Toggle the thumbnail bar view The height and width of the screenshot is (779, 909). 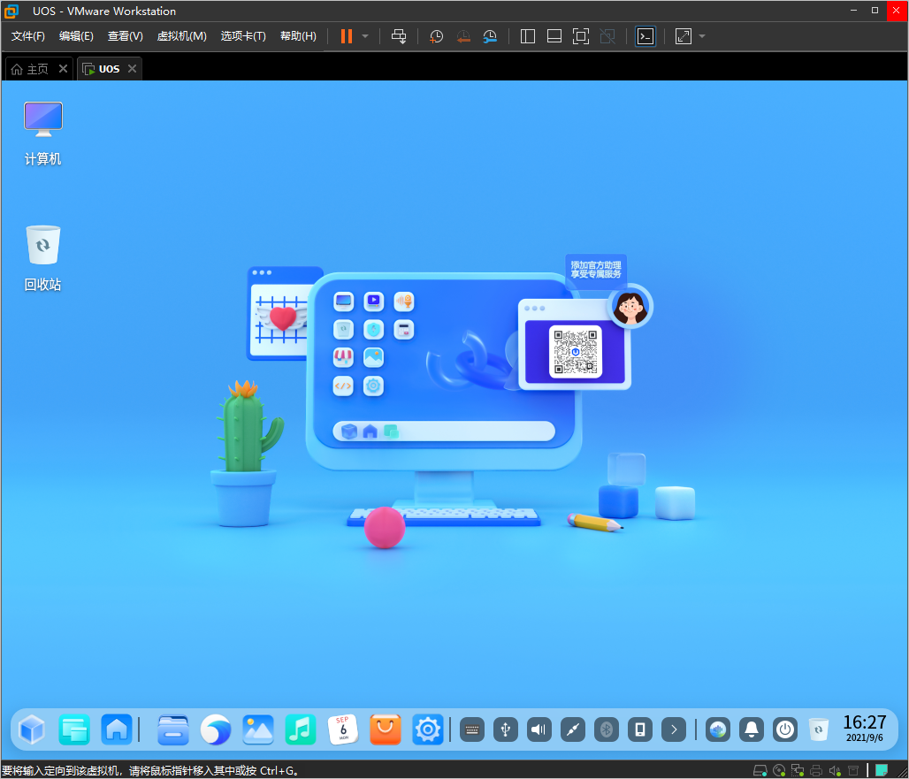click(554, 36)
